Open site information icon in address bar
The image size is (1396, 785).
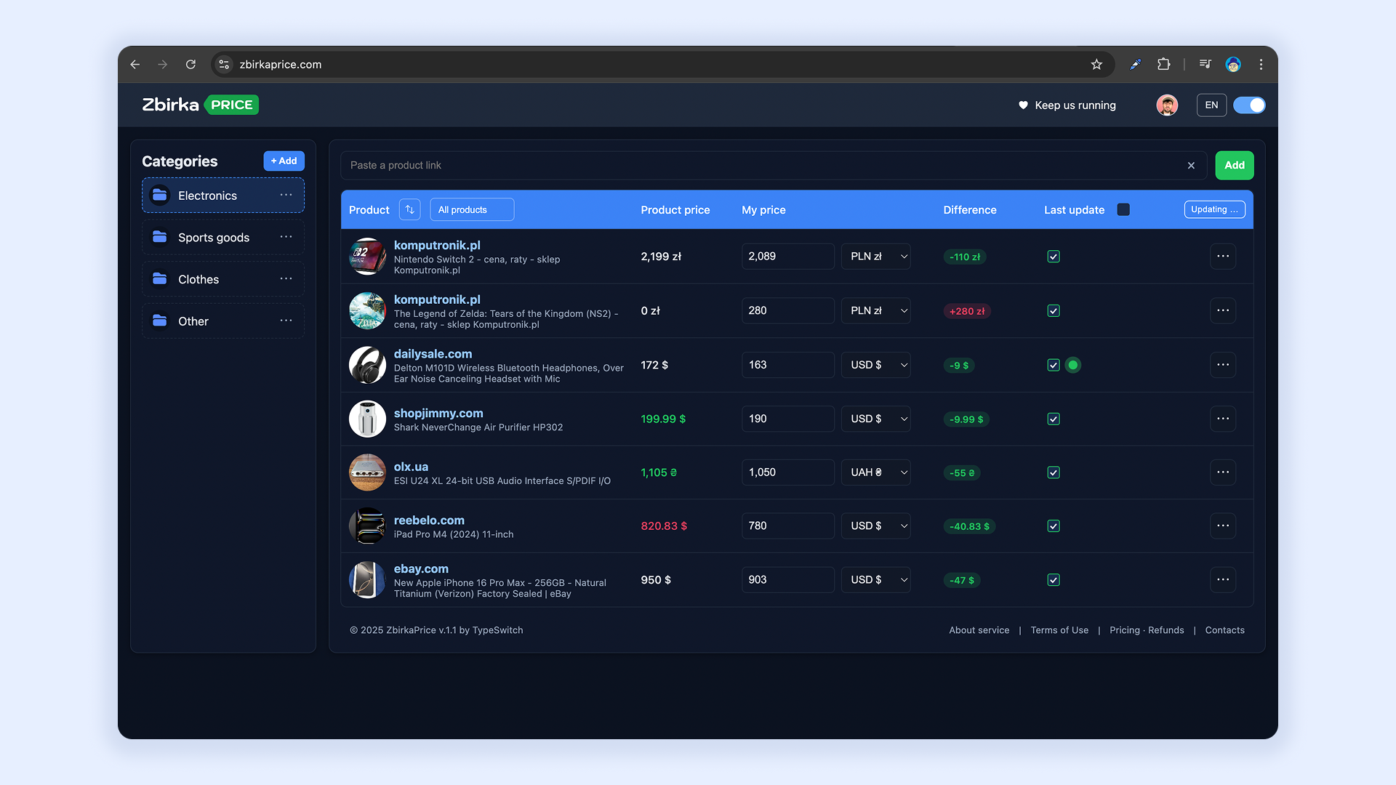pos(224,65)
